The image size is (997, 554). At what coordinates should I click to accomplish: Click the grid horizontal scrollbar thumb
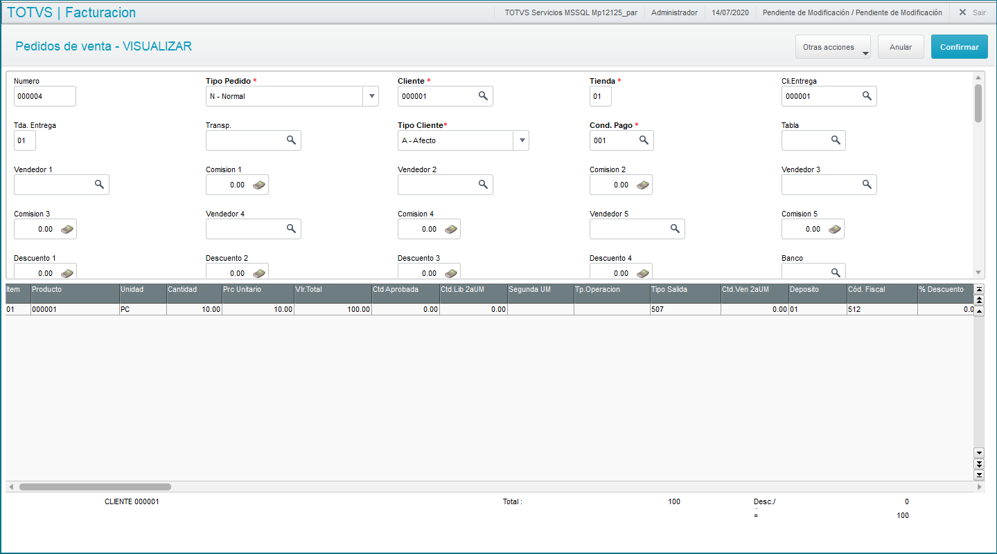click(95, 487)
